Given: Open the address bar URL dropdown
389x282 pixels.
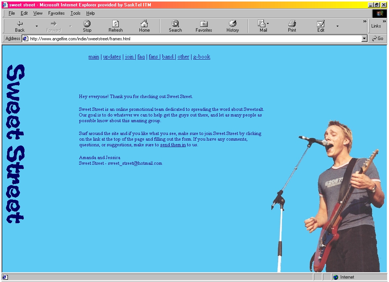Looking at the screenshot, I should click(x=364, y=38).
